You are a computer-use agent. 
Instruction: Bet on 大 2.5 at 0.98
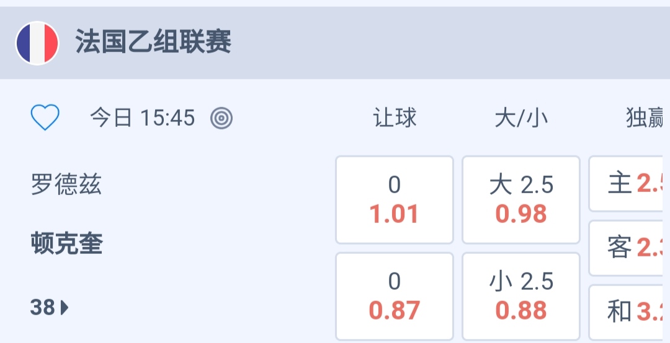(x=521, y=199)
